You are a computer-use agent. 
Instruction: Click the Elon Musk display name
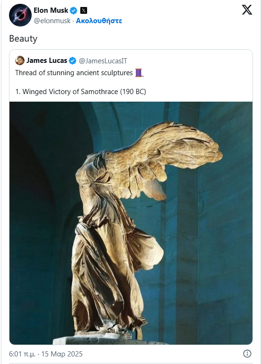[51, 10]
